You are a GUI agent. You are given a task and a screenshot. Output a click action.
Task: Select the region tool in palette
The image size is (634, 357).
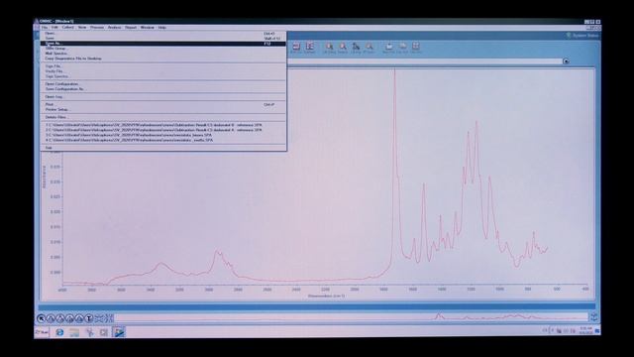(51, 319)
